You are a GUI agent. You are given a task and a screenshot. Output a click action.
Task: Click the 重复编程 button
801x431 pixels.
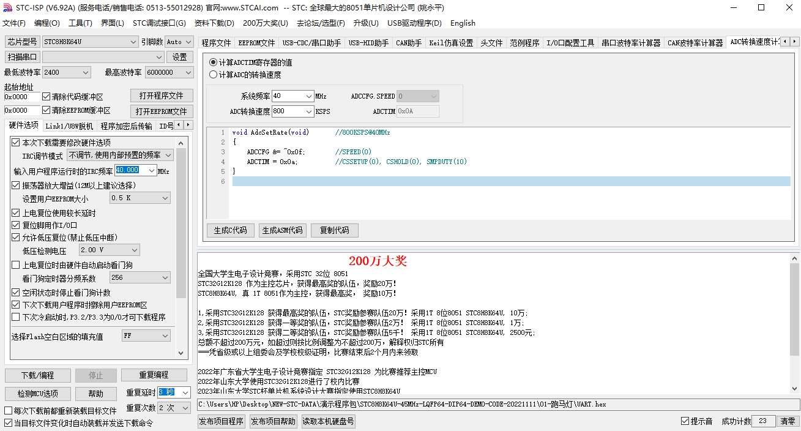[x=154, y=375]
